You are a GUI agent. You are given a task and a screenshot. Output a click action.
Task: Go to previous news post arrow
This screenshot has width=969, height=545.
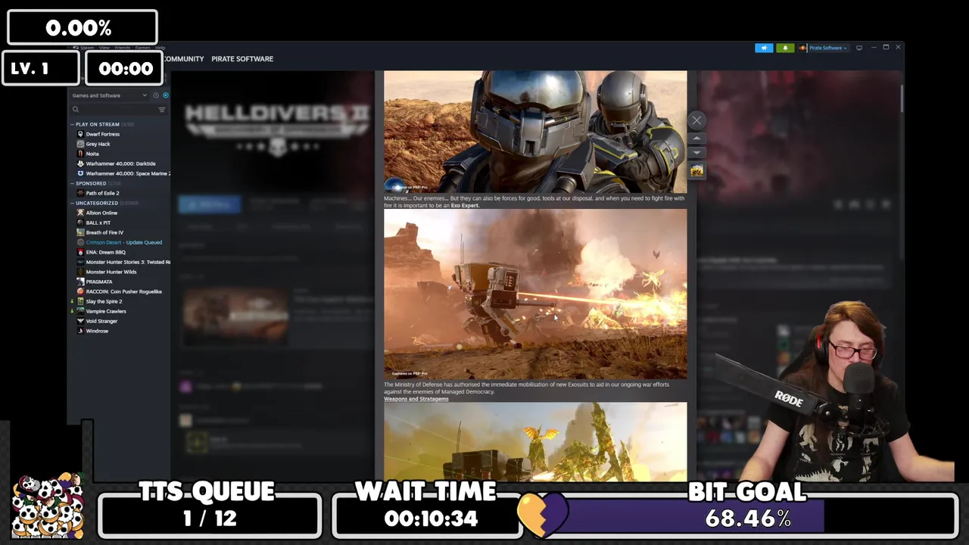(696, 139)
